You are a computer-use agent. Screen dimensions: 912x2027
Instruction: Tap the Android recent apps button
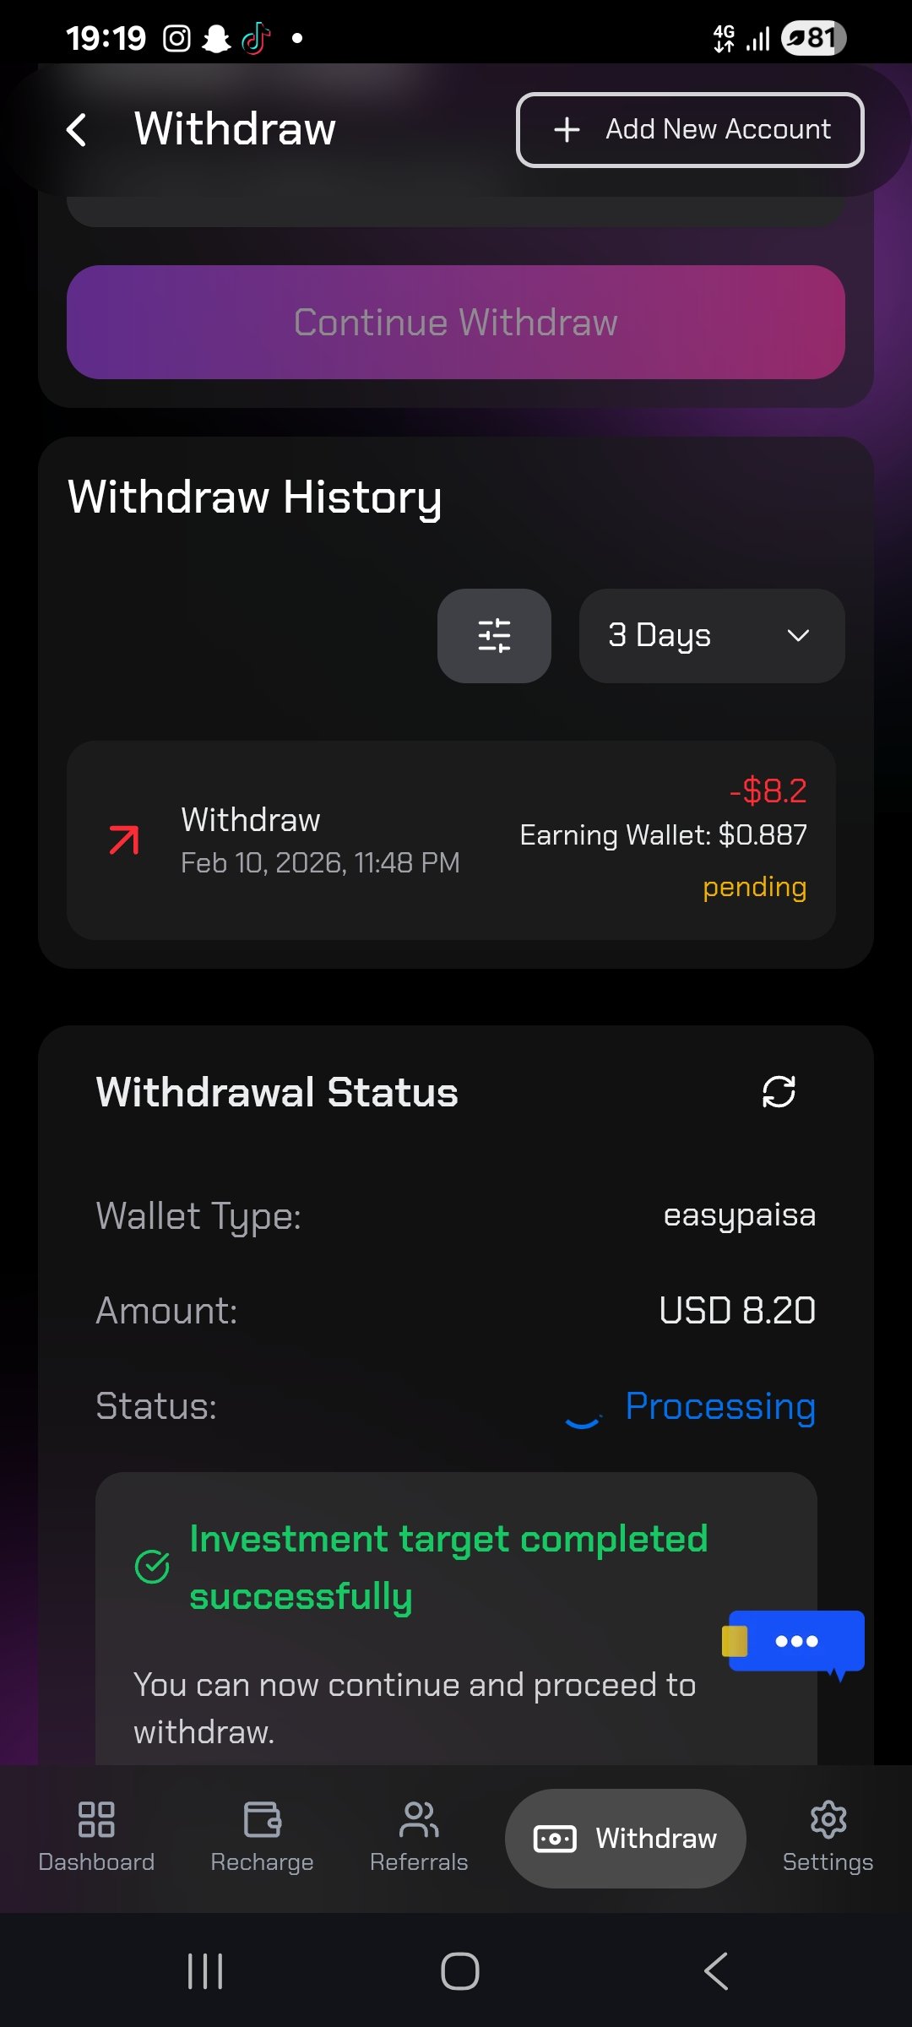point(205,1971)
